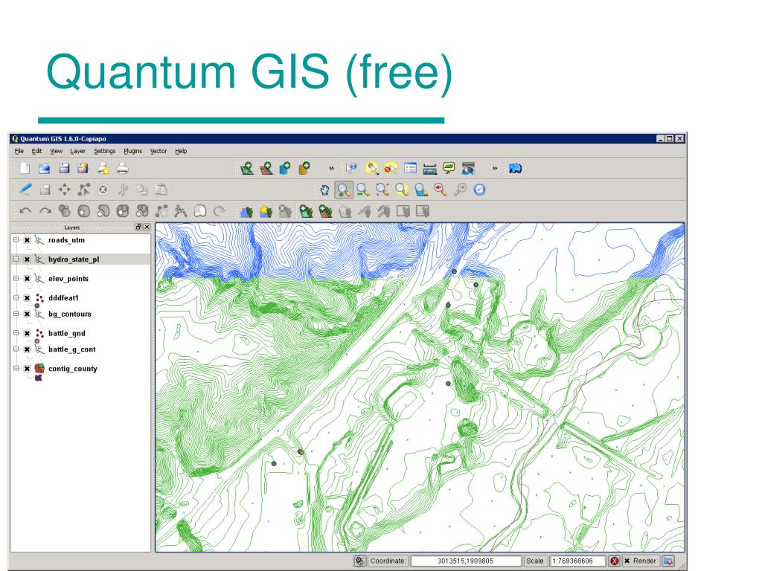Zoom to the last extent

pyautogui.click(x=441, y=190)
